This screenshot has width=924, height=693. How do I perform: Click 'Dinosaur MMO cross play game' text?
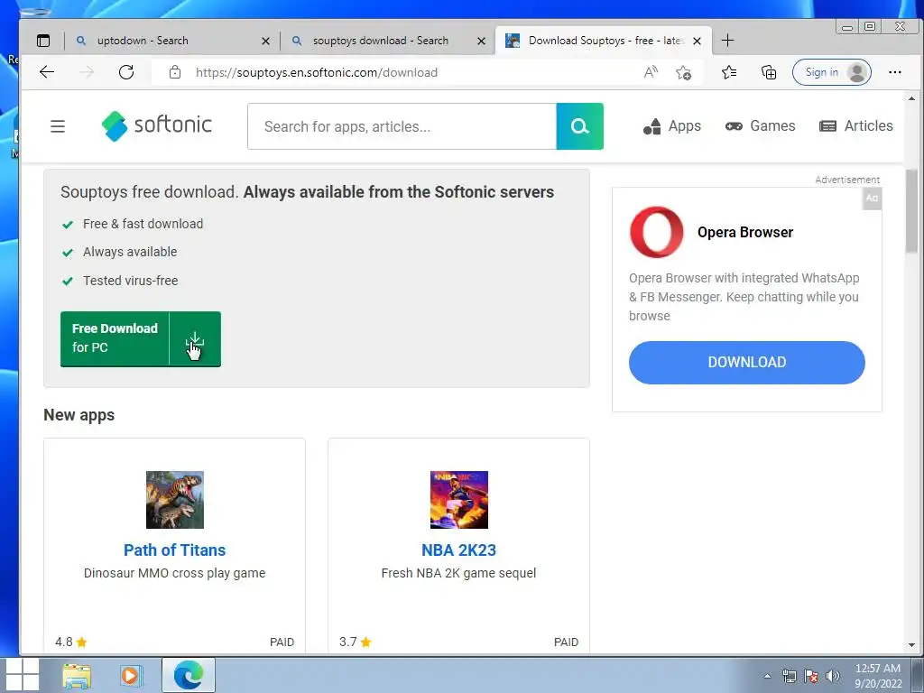click(174, 573)
